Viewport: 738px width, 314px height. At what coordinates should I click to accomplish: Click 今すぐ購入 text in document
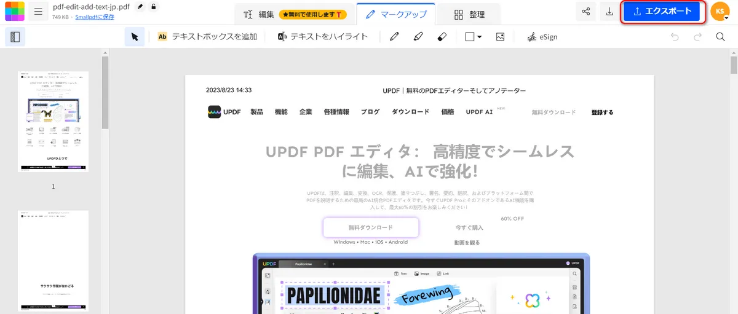[469, 227]
